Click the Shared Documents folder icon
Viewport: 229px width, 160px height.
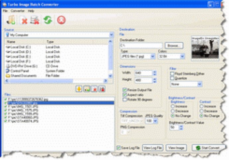point(8,76)
